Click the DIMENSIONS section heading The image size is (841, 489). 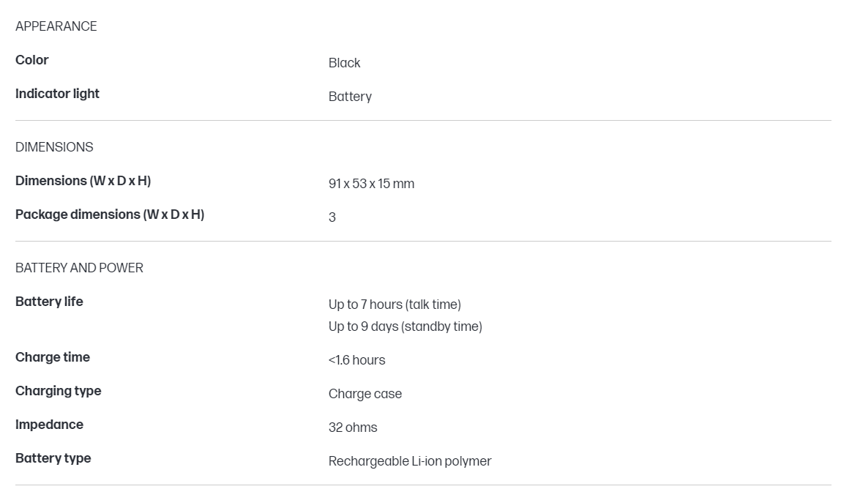coord(54,147)
